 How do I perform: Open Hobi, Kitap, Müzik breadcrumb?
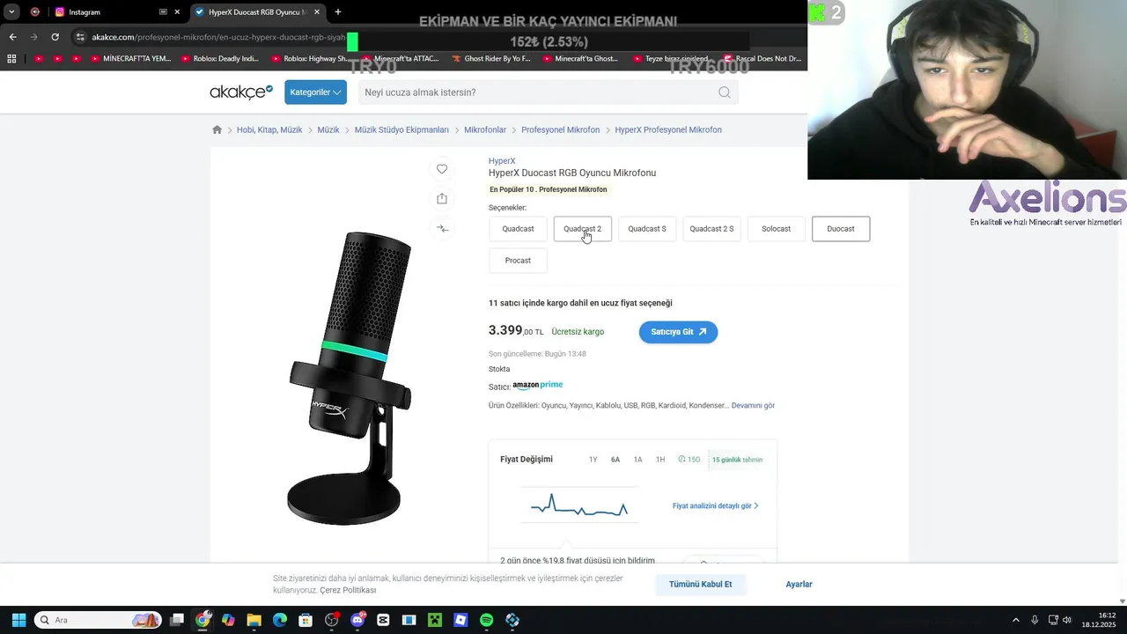point(269,129)
